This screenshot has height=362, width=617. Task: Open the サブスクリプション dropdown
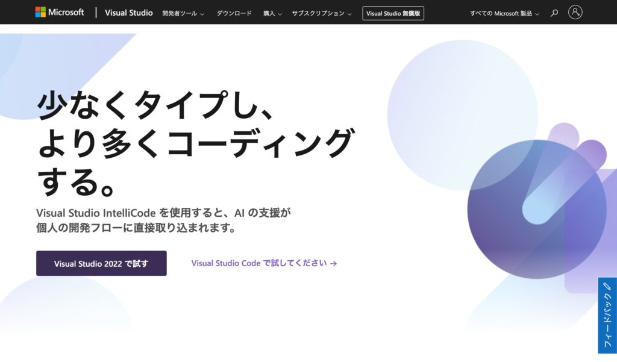(x=322, y=13)
